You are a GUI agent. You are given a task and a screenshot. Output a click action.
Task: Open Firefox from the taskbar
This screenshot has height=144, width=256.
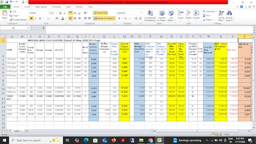click(114, 140)
